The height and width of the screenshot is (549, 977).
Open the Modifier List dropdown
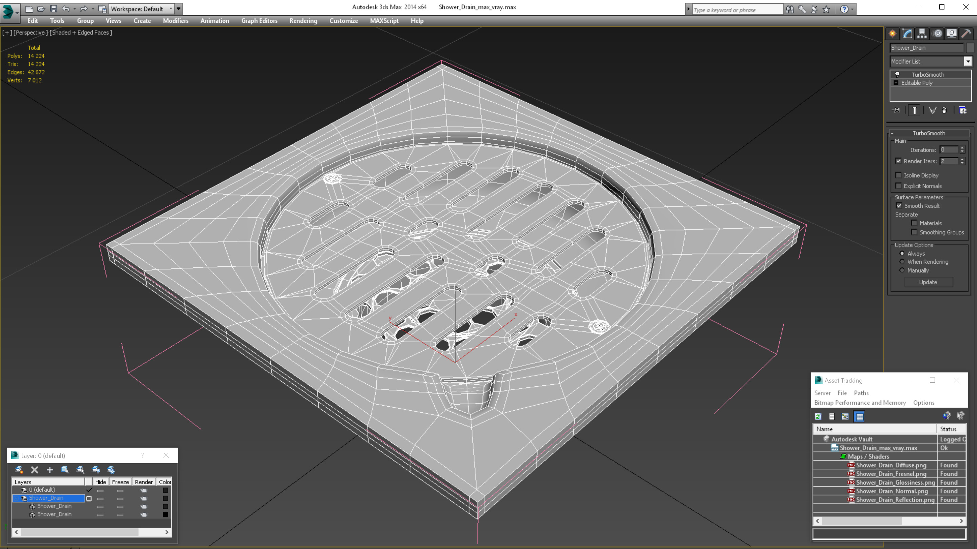point(968,61)
